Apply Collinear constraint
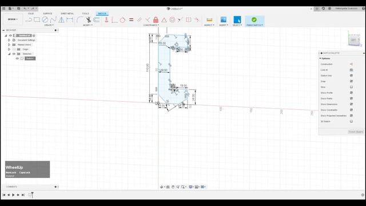The height and width of the screenshot is (206, 366). (x=180, y=20)
